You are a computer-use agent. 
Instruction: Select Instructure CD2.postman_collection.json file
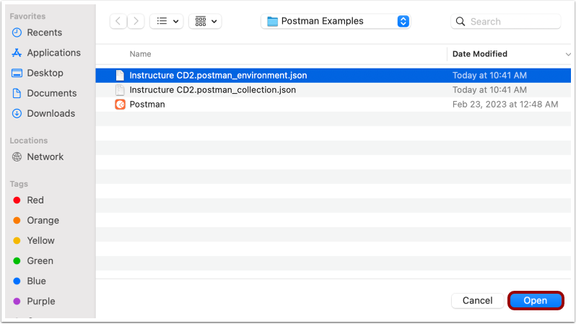pos(333,90)
